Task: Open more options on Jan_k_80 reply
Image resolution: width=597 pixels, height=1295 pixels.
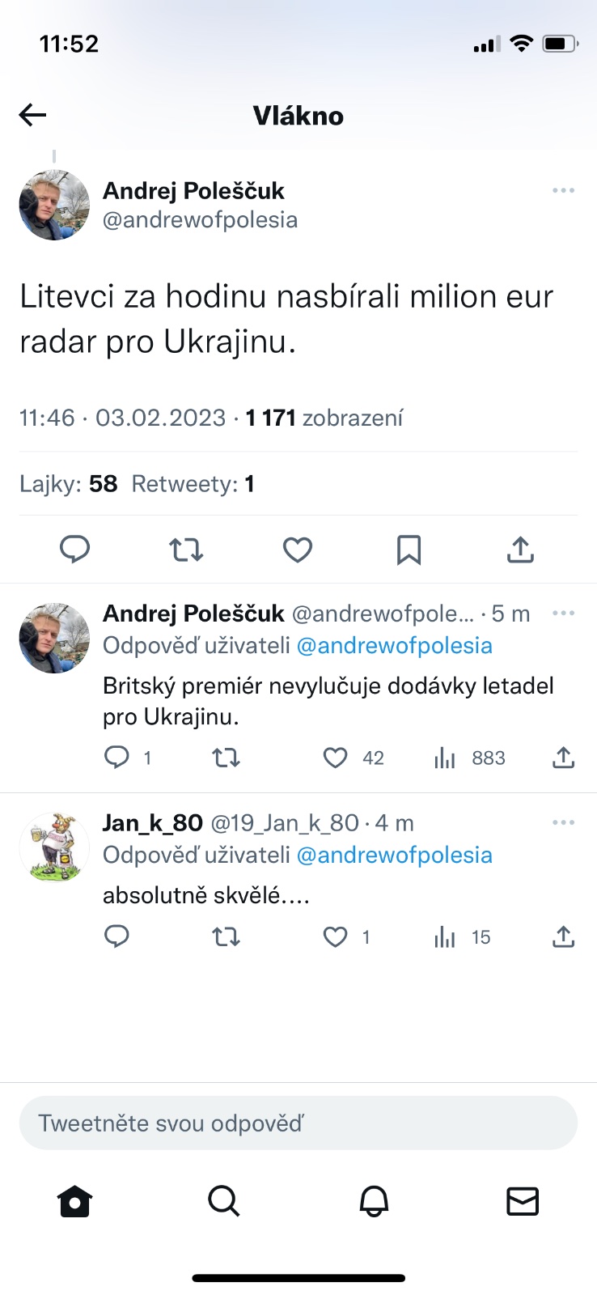Action: [x=563, y=823]
